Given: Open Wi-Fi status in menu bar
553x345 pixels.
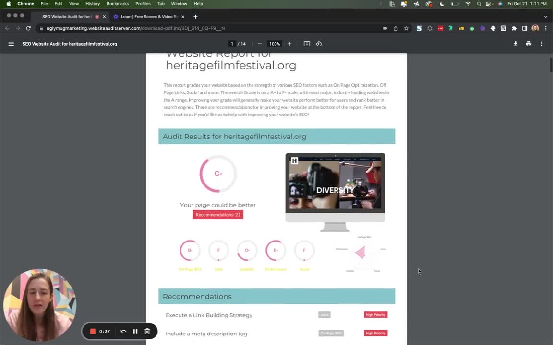Looking at the screenshot, I should pyautogui.click(x=468, y=4).
